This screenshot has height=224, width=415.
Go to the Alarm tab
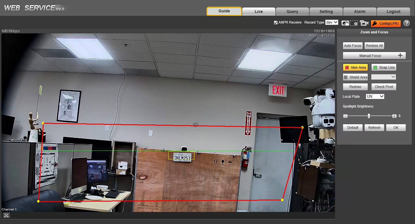tap(360, 12)
